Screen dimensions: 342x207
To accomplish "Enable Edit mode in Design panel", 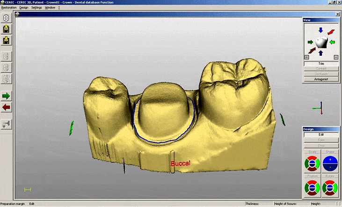I will (x=321, y=134).
